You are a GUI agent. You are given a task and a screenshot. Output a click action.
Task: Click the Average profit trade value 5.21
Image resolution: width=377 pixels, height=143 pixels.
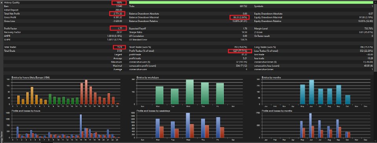pyautogui.click(x=245, y=58)
